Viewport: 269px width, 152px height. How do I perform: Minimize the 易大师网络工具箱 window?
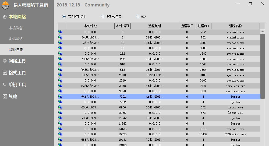(x=238, y=4)
